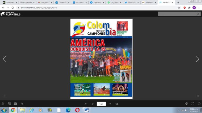Go back in browser history
The width and height of the screenshot is (202, 113).
tap(3, 8)
